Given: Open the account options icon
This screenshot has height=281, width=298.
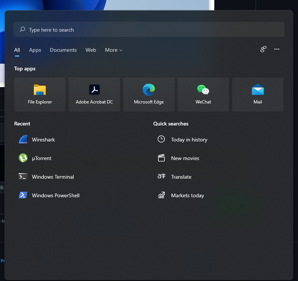Looking at the screenshot, I should pos(263,49).
